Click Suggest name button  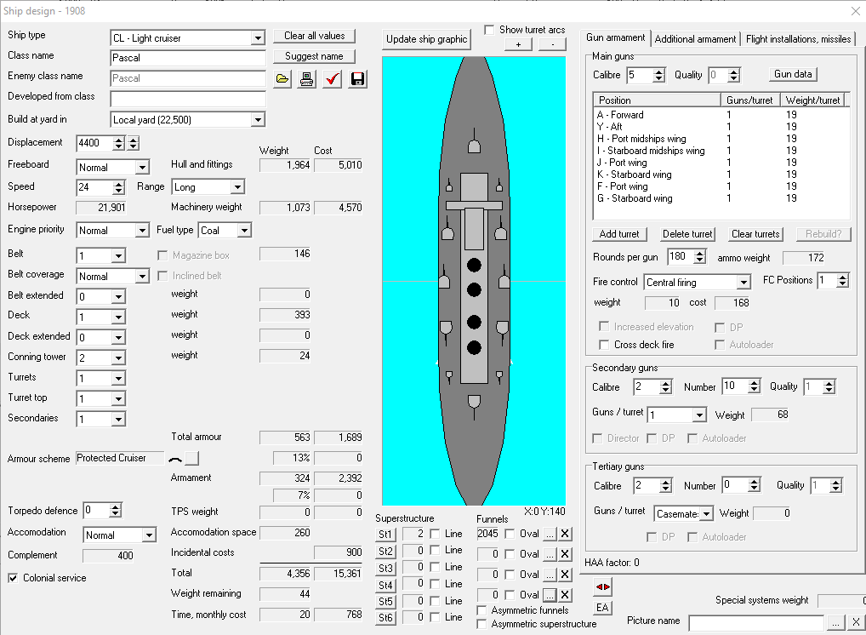(314, 56)
